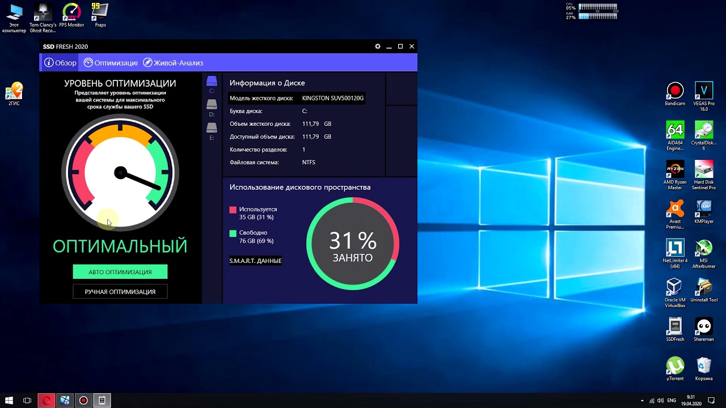Open Tom Clancy's Ghost Recon shortcut
Image resolution: width=726 pixels, height=408 pixels.
click(x=43, y=18)
